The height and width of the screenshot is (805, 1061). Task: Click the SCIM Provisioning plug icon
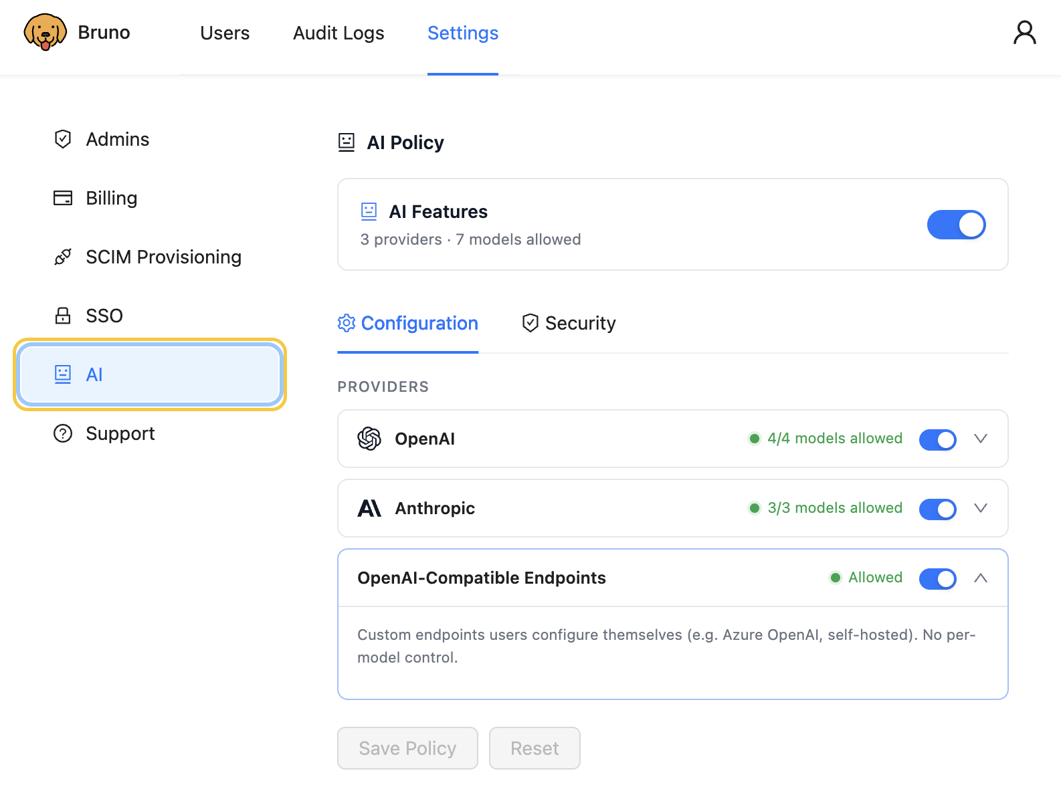pos(63,257)
